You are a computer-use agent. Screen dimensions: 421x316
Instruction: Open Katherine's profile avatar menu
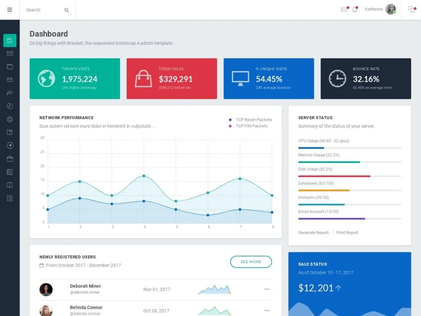[391, 9]
